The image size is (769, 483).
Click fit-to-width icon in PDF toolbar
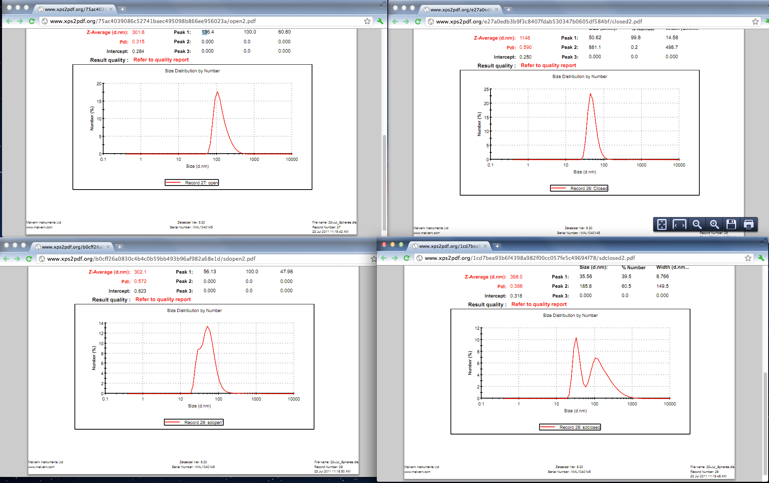click(679, 224)
